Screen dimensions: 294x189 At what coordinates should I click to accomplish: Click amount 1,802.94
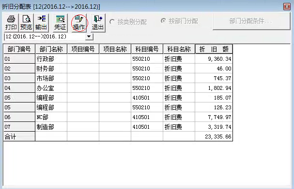(214, 88)
